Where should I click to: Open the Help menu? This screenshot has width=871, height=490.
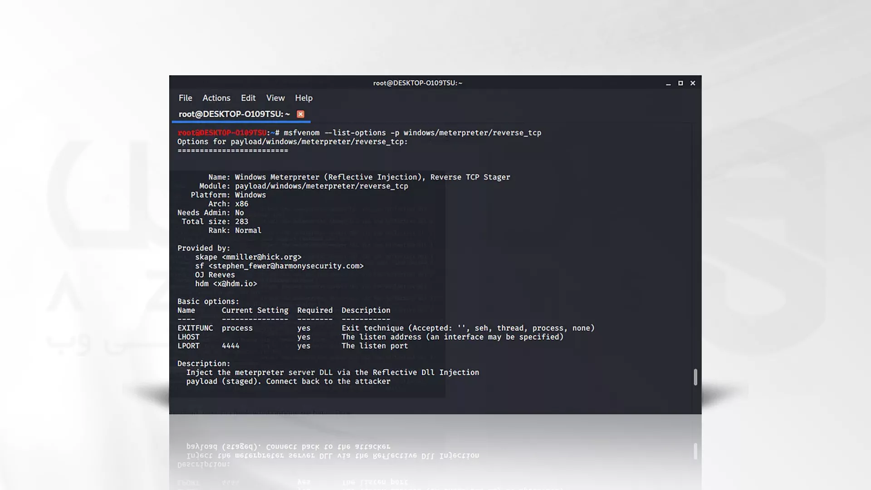(x=303, y=98)
